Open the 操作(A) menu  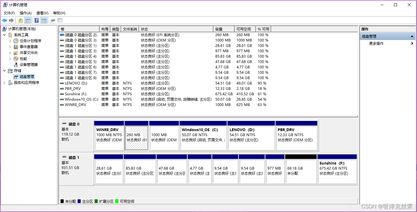[x=26, y=13]
